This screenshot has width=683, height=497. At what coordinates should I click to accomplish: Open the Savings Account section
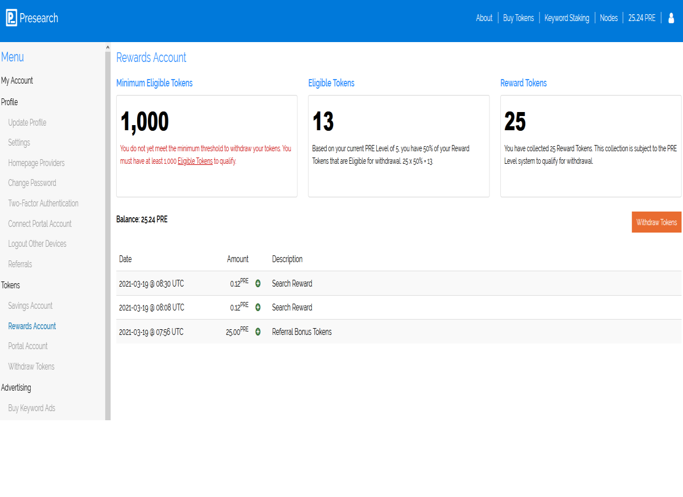[30, 305]
